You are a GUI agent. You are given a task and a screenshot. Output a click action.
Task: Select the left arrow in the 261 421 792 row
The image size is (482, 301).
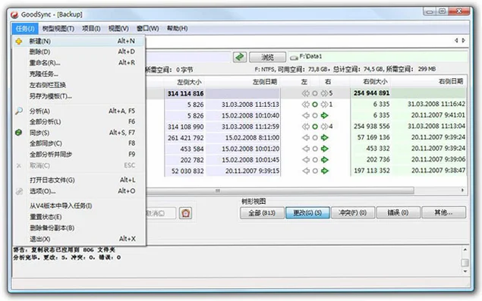(306, 137)
